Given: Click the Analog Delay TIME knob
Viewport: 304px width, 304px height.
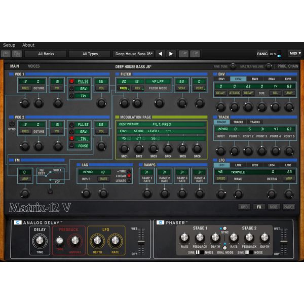Looking at the screenshot, I should 40,241.
